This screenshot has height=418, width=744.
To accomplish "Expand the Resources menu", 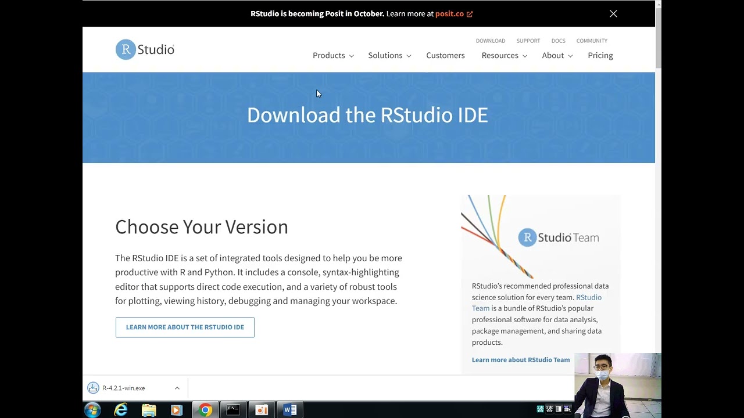I will pyautogui.click(x=504, y=55).
